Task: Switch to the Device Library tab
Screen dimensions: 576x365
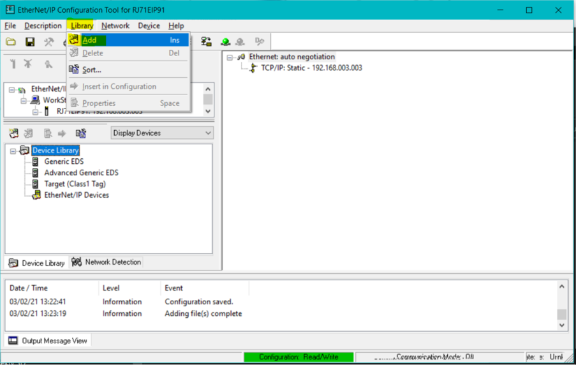Action: (37, 263)
